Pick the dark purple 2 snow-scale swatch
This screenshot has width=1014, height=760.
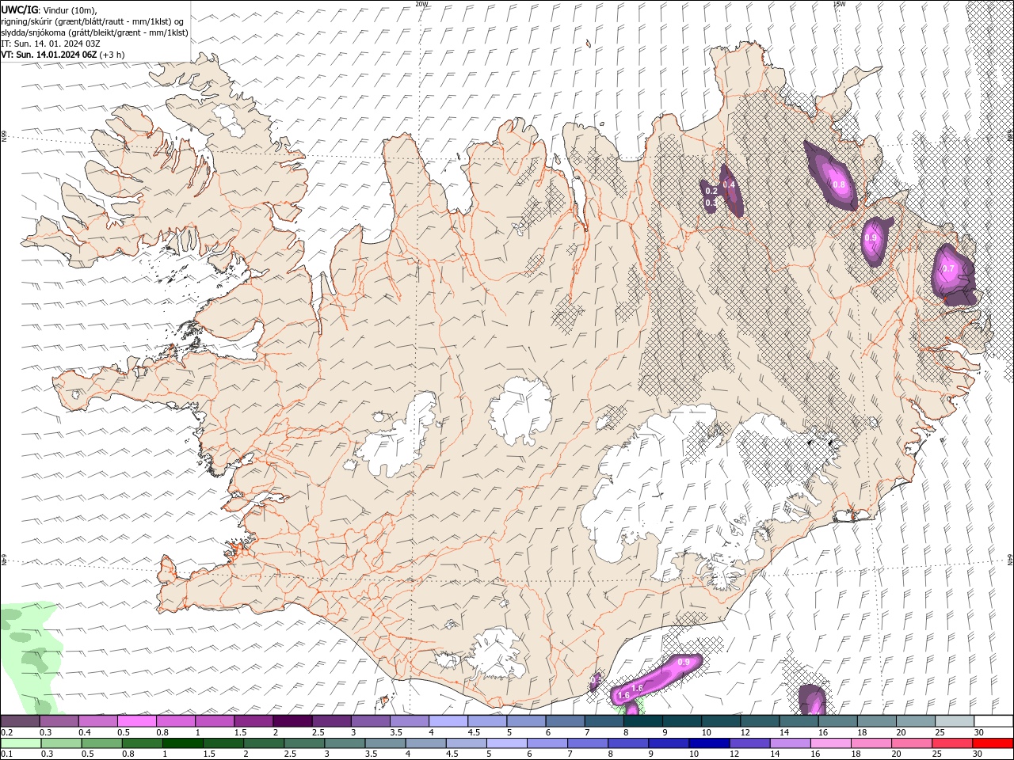pos(292,721)
